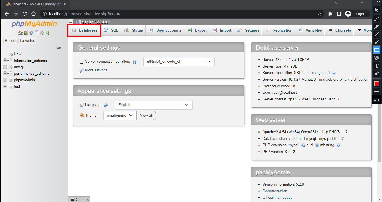Switch to the SQL tab
The image size is (382, 202).
pos(111,30)
